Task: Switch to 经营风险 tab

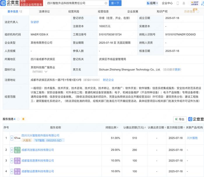Action: [74, 11]
